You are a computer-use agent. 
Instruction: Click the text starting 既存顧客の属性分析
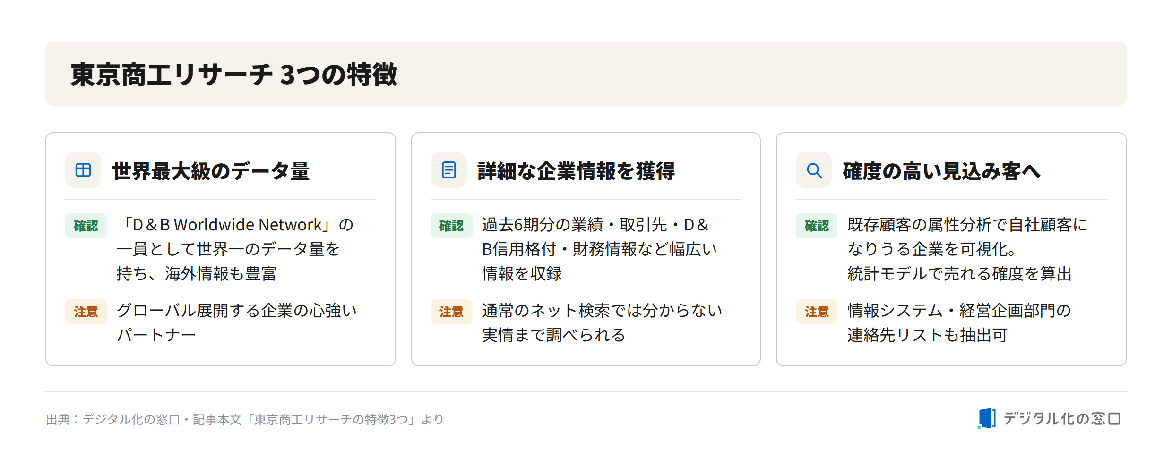tap(968, 249)
